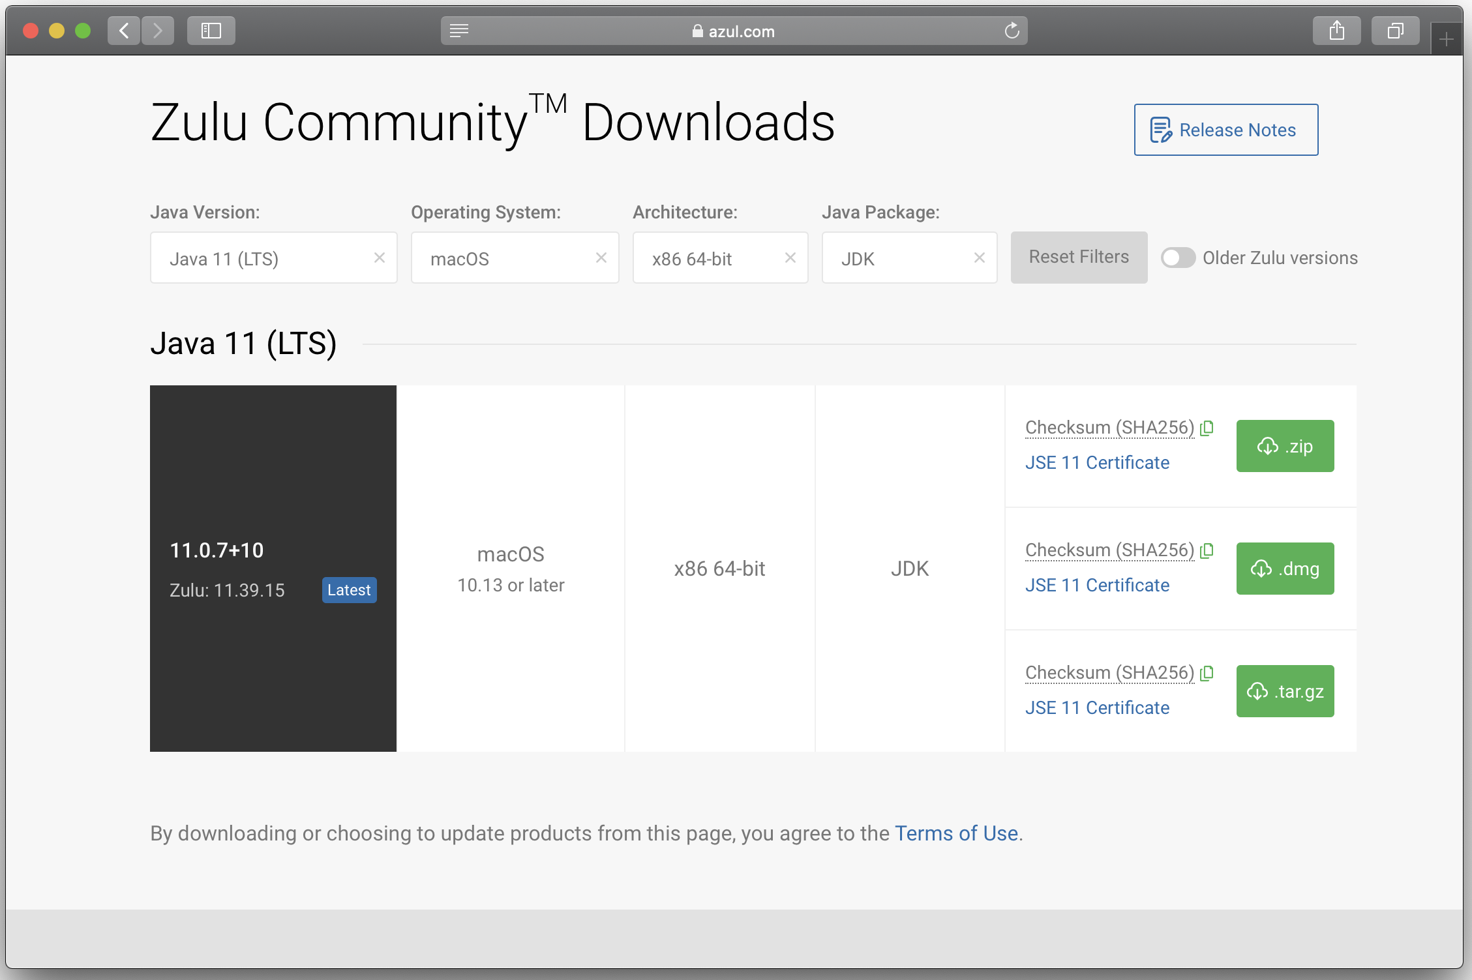Image resolution: width=1472 pixels, height=980 pixels.
Task: Show all open Safari tabs
Action: (x=1395, y=30)
